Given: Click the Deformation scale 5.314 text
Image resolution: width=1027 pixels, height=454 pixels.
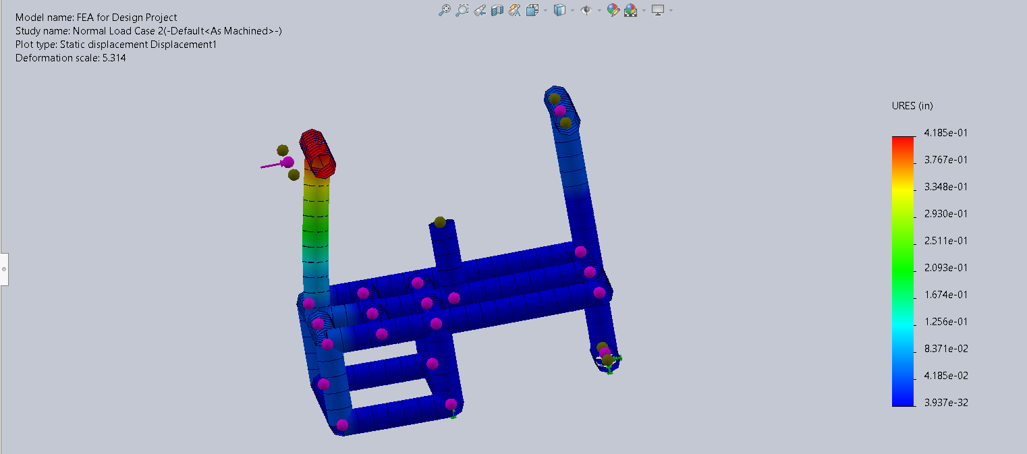Looking at the screenshot, I should click(71, 58).
